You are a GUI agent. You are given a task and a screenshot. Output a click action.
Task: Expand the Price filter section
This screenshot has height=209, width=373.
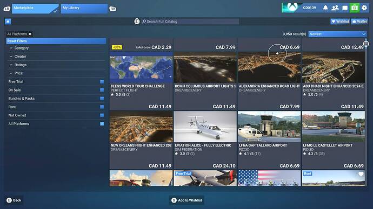coord(56,73)
